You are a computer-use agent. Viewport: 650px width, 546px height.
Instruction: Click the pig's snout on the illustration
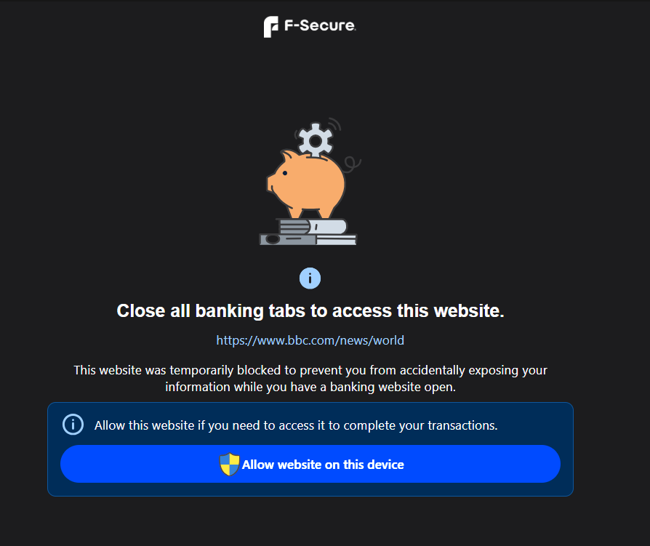[x=270, y=183]
